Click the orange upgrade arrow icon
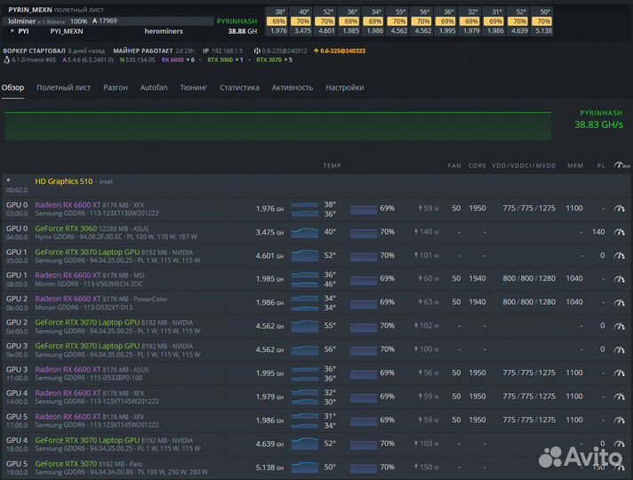This screenshot has width=633, height=480. tap(316, 51)
